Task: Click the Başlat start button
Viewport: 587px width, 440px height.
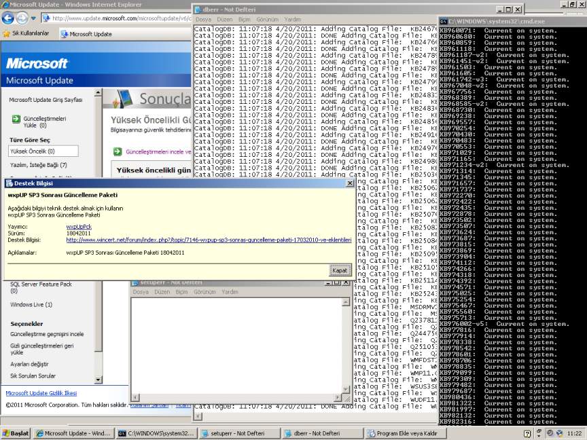Action: 16,433
